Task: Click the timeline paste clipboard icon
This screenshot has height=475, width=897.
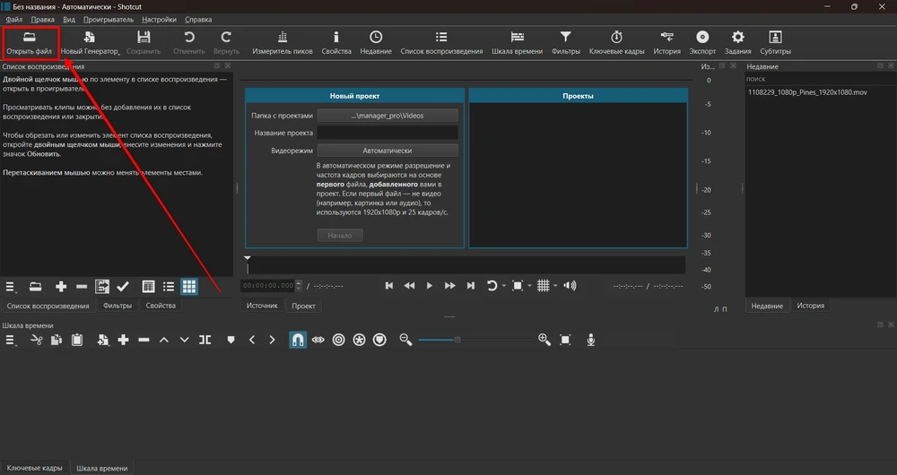Action: 76,340
